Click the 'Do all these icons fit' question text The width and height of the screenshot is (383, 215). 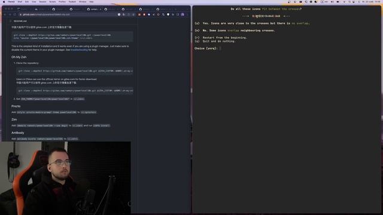(x=266, y=9)
